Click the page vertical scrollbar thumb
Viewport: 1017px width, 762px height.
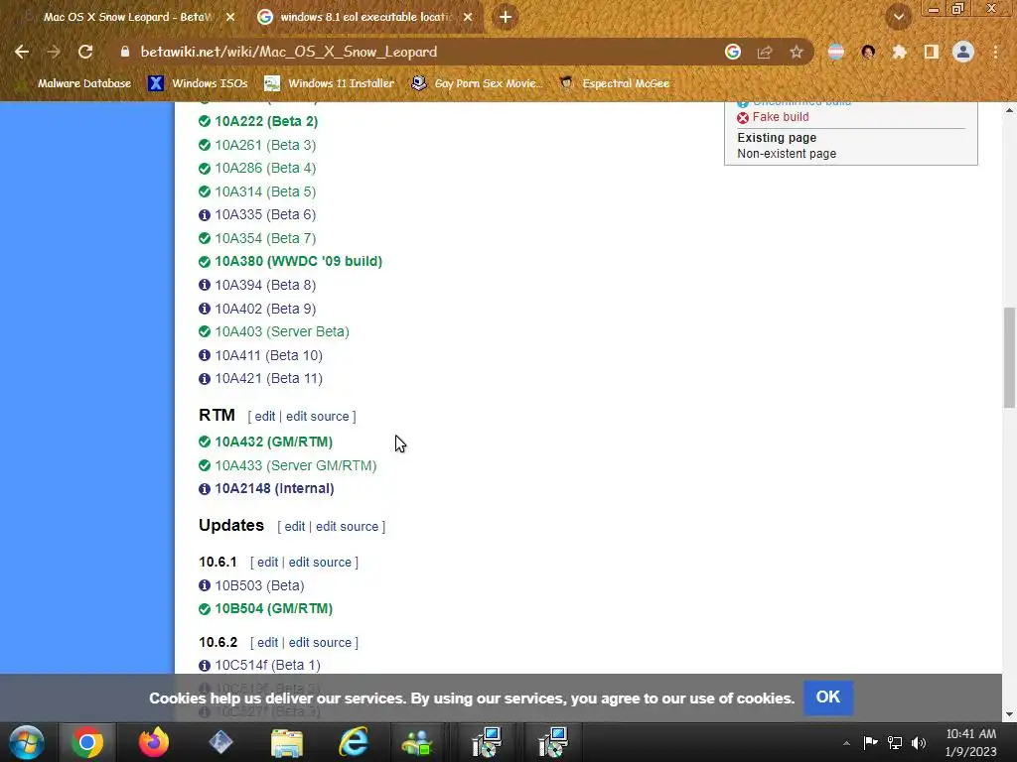(x=1009, y=357)
